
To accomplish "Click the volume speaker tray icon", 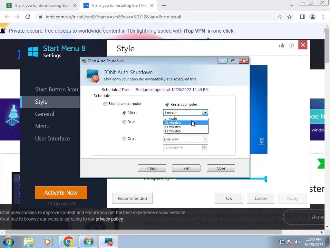I will (x=297, y=242).
